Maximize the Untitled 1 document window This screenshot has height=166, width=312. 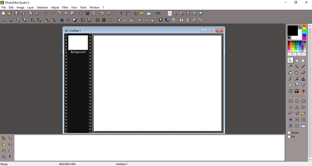point(212,30)
